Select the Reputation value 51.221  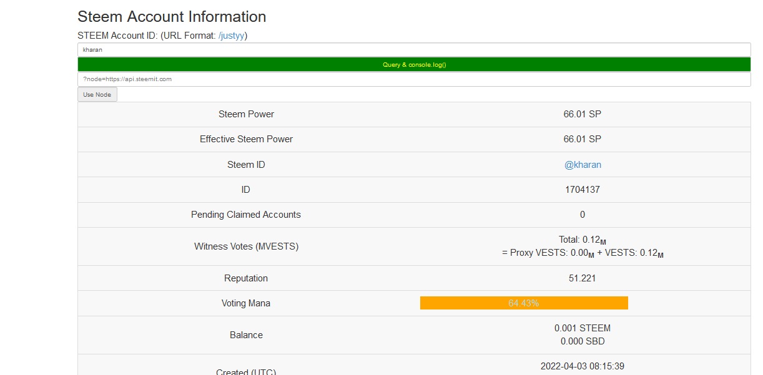pyautogui.click(x=583, y=278)
